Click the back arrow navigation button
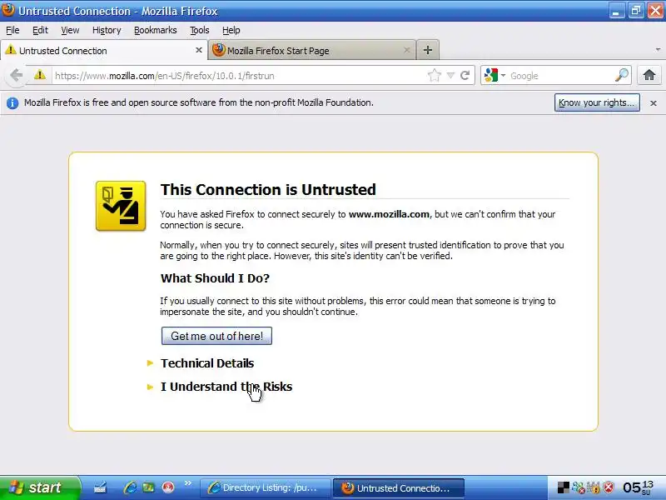 pos(16,76)
